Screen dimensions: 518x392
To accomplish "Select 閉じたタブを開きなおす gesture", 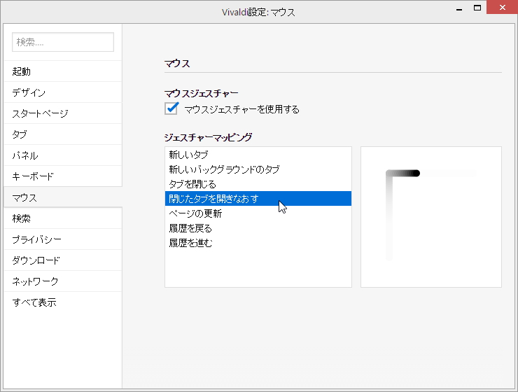I will (x=258, y=199).
